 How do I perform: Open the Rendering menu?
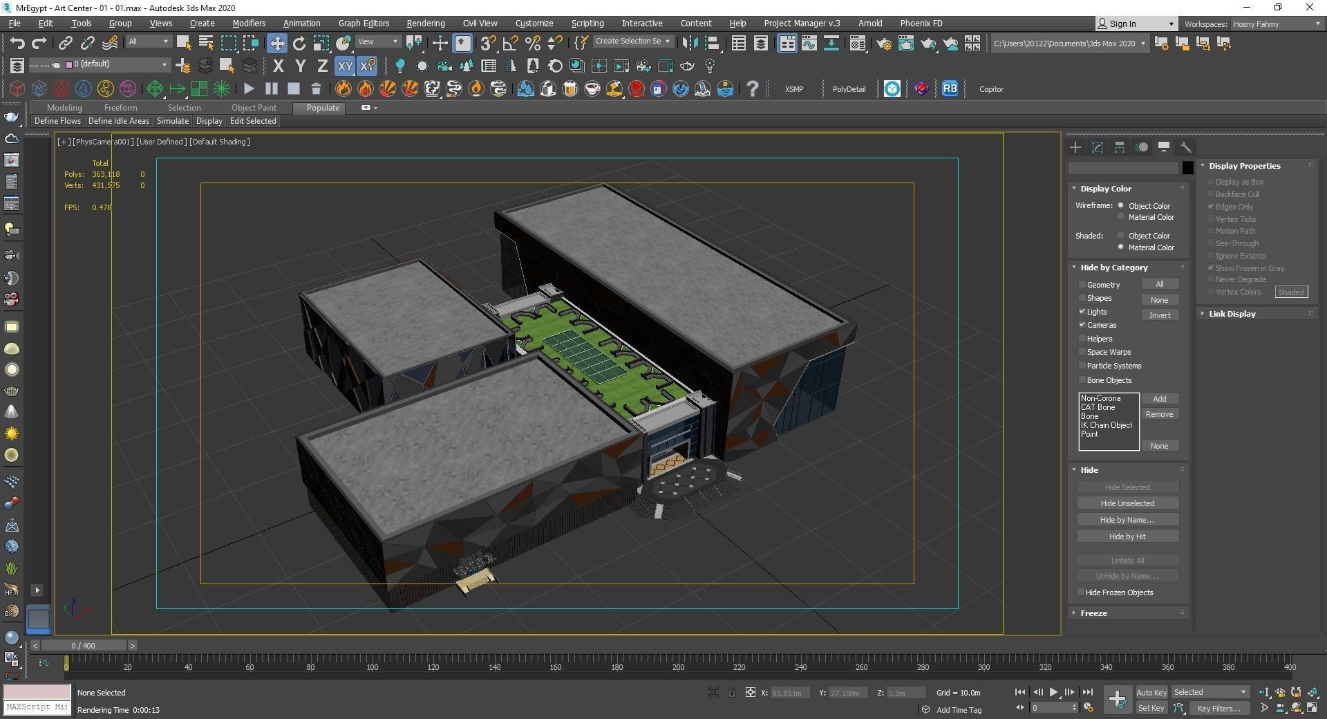pos(425,24)
